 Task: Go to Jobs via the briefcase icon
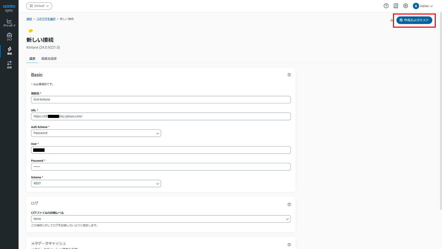(9, 37)
